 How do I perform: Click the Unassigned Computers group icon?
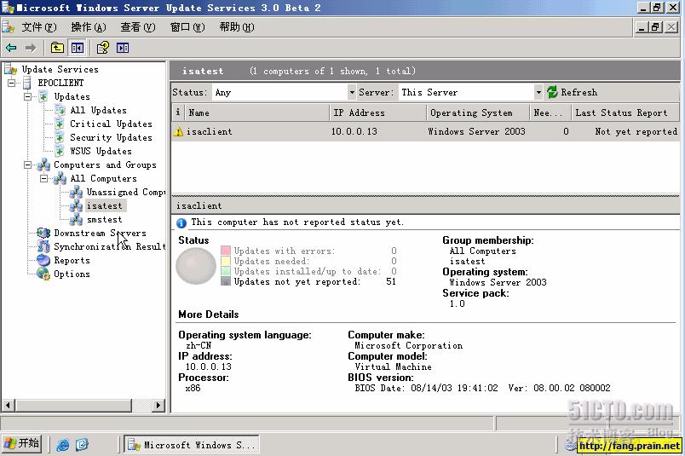pos(76,192)
